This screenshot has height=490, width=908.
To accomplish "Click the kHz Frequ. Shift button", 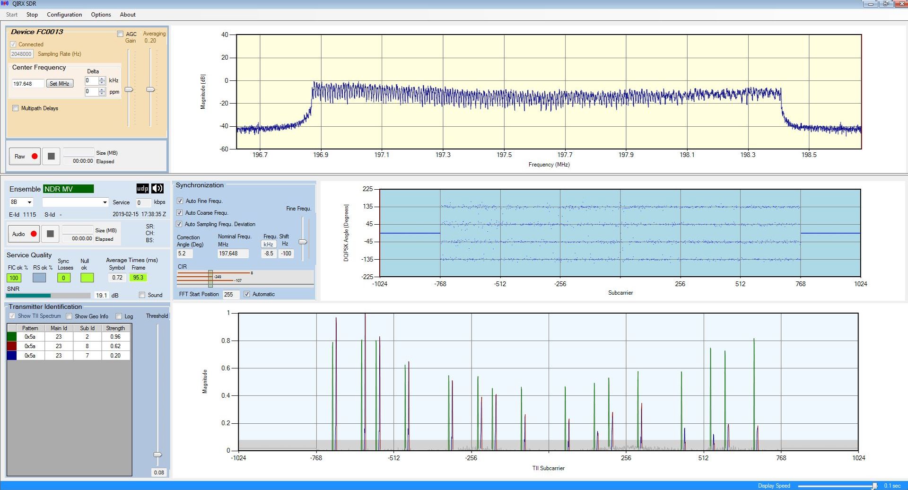I will tap(268, 244).
